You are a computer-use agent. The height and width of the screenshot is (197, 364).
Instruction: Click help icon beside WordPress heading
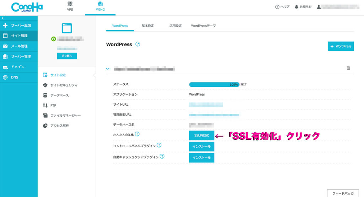138,44
